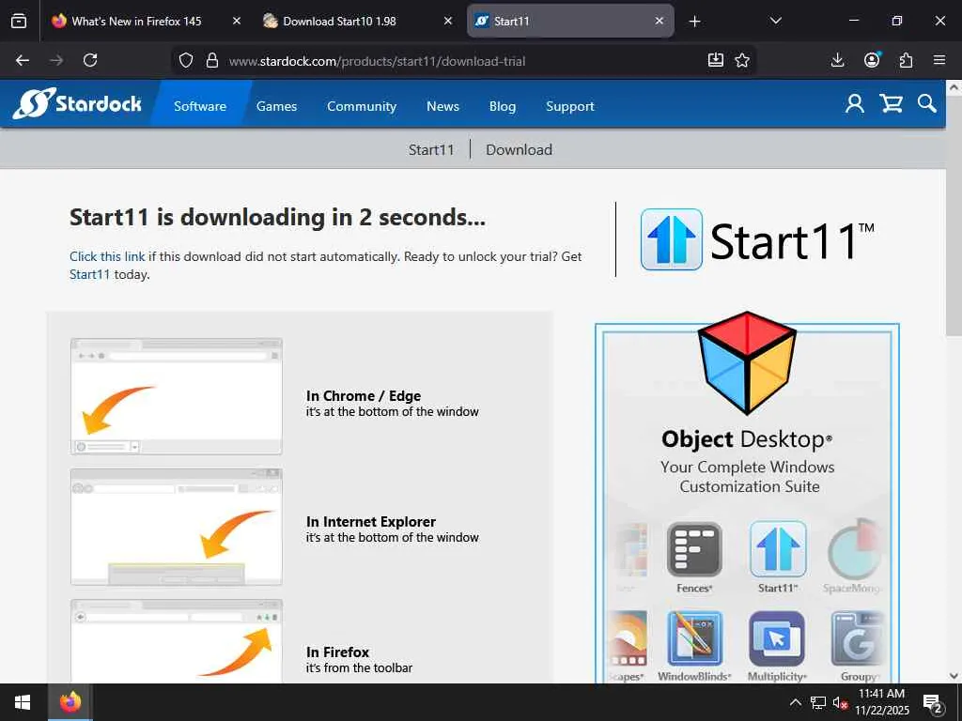Click 'Click this link' to start download
This screenshot has height=721, width=962.
pyautogui.click(x=107, y=256)
